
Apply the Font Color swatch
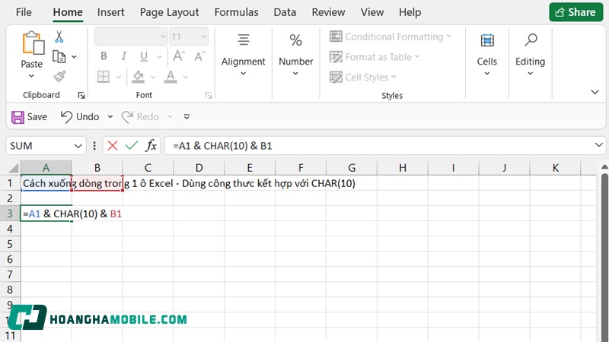coord(170,77)
